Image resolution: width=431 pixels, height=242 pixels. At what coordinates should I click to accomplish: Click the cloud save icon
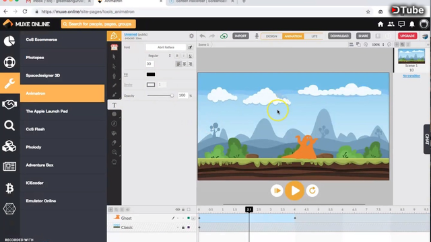coord(224,36)
